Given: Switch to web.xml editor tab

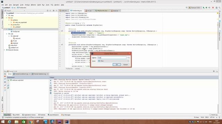Looking at the screenshot, I should tap(63, 11).
